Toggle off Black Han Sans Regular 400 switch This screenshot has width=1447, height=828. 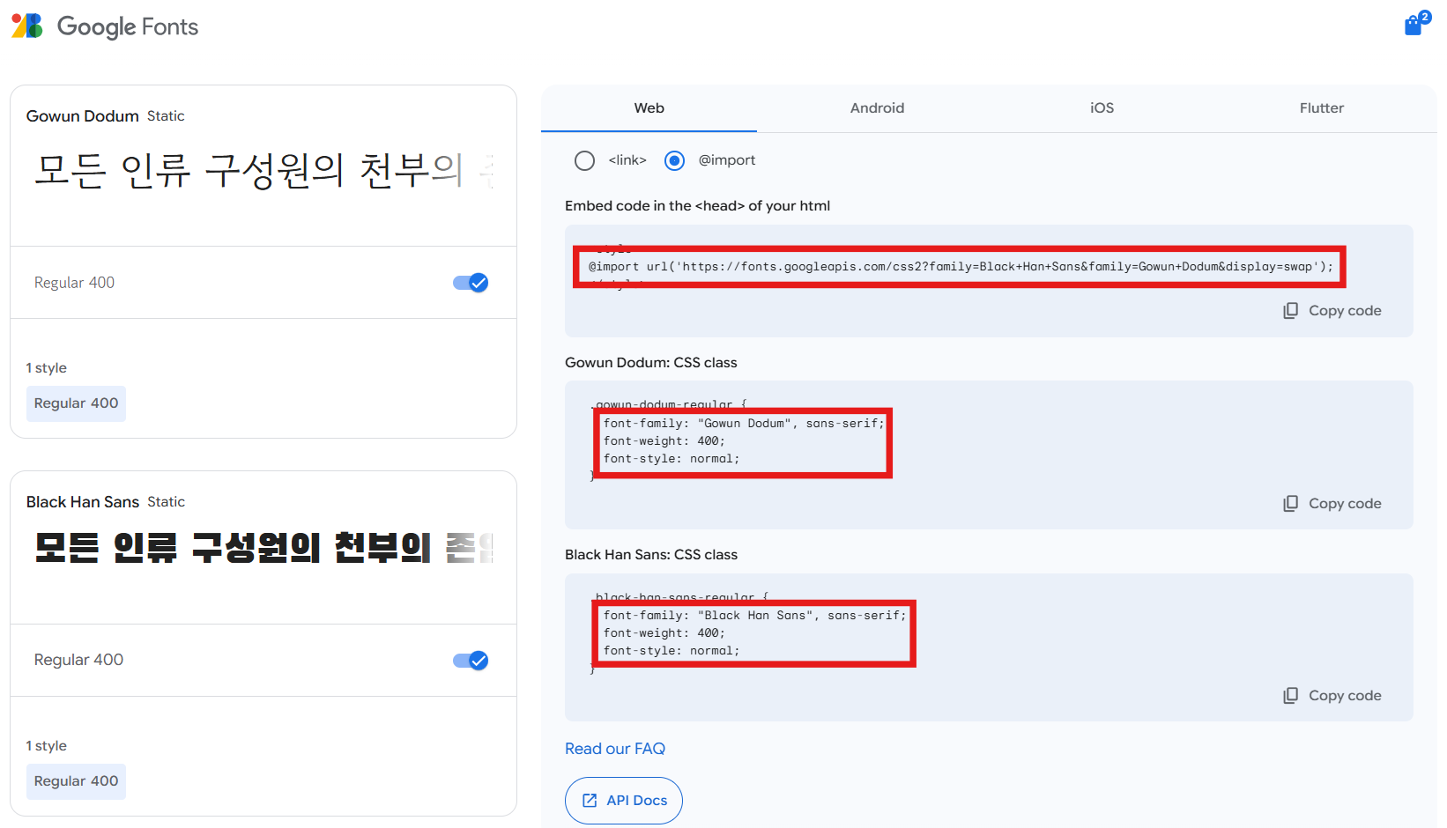[x=471, y=661]
